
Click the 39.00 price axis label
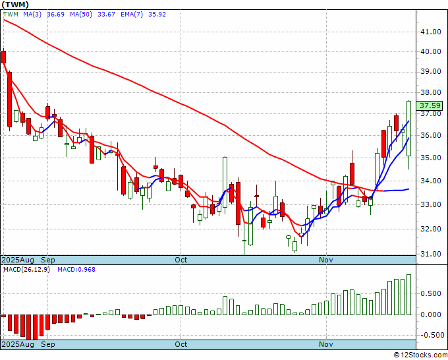pyautogui.click(x=431, y=71)
